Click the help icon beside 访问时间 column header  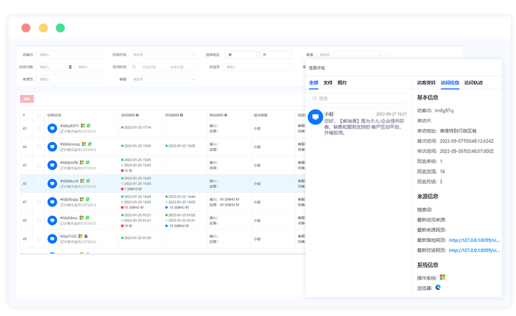tap(137, 115)
